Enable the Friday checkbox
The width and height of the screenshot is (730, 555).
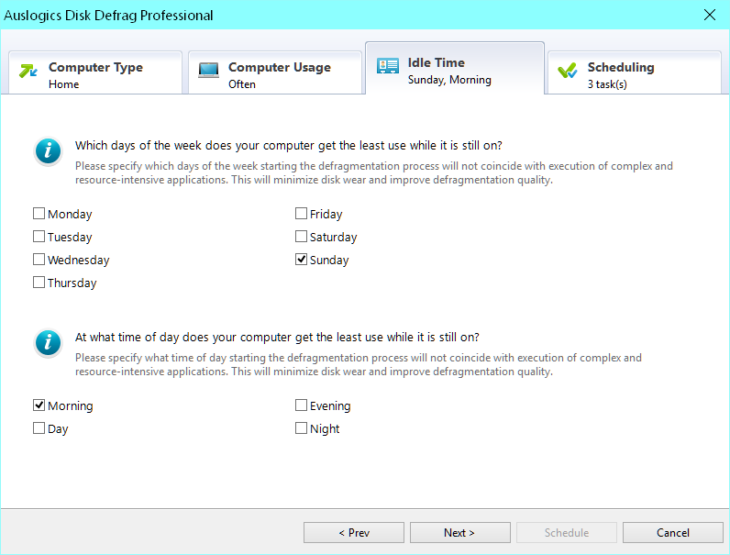pyautogui.click(x=301, y=214)
